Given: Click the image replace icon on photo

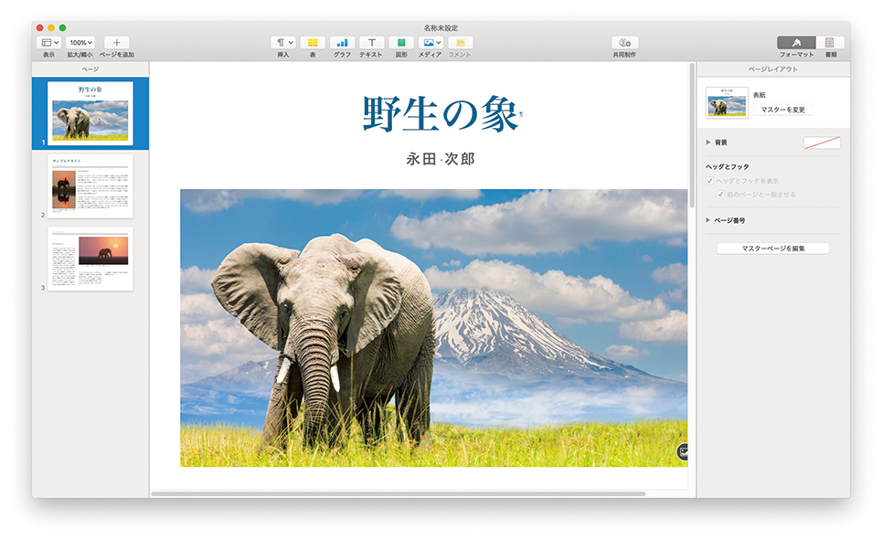Looking at the screenshot, I should coord(683,451).
